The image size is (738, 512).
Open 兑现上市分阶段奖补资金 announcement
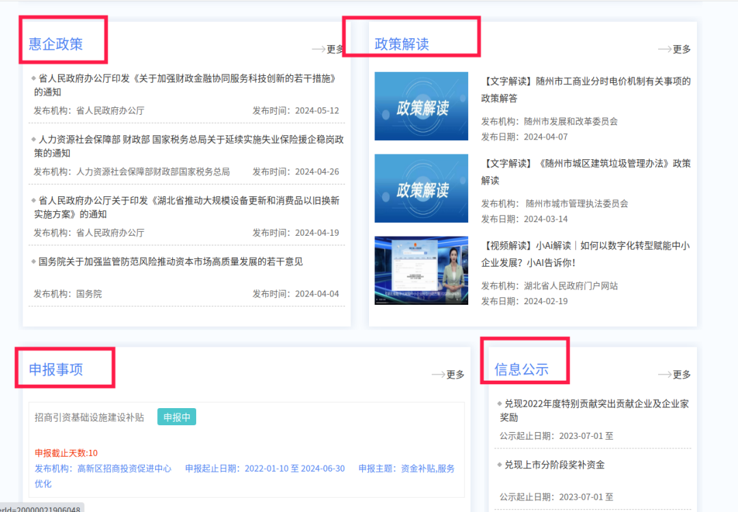point(554,465)
